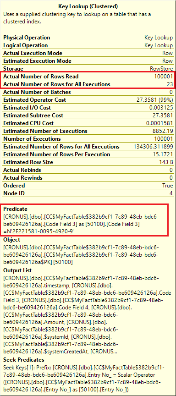Click 'Actual Number of Rows Read' label
This screenshot has width=176, height=396.
(x=41, y=77)
